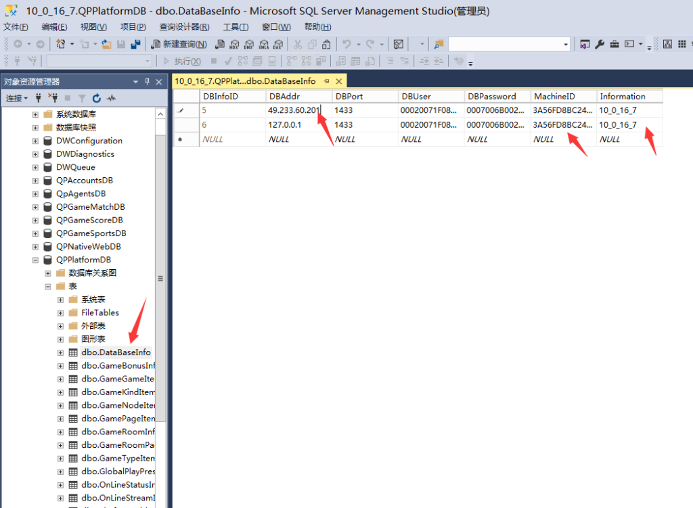
Task: Pin the DataBaseInfo document tab
Action: click(x=326, y=81)
